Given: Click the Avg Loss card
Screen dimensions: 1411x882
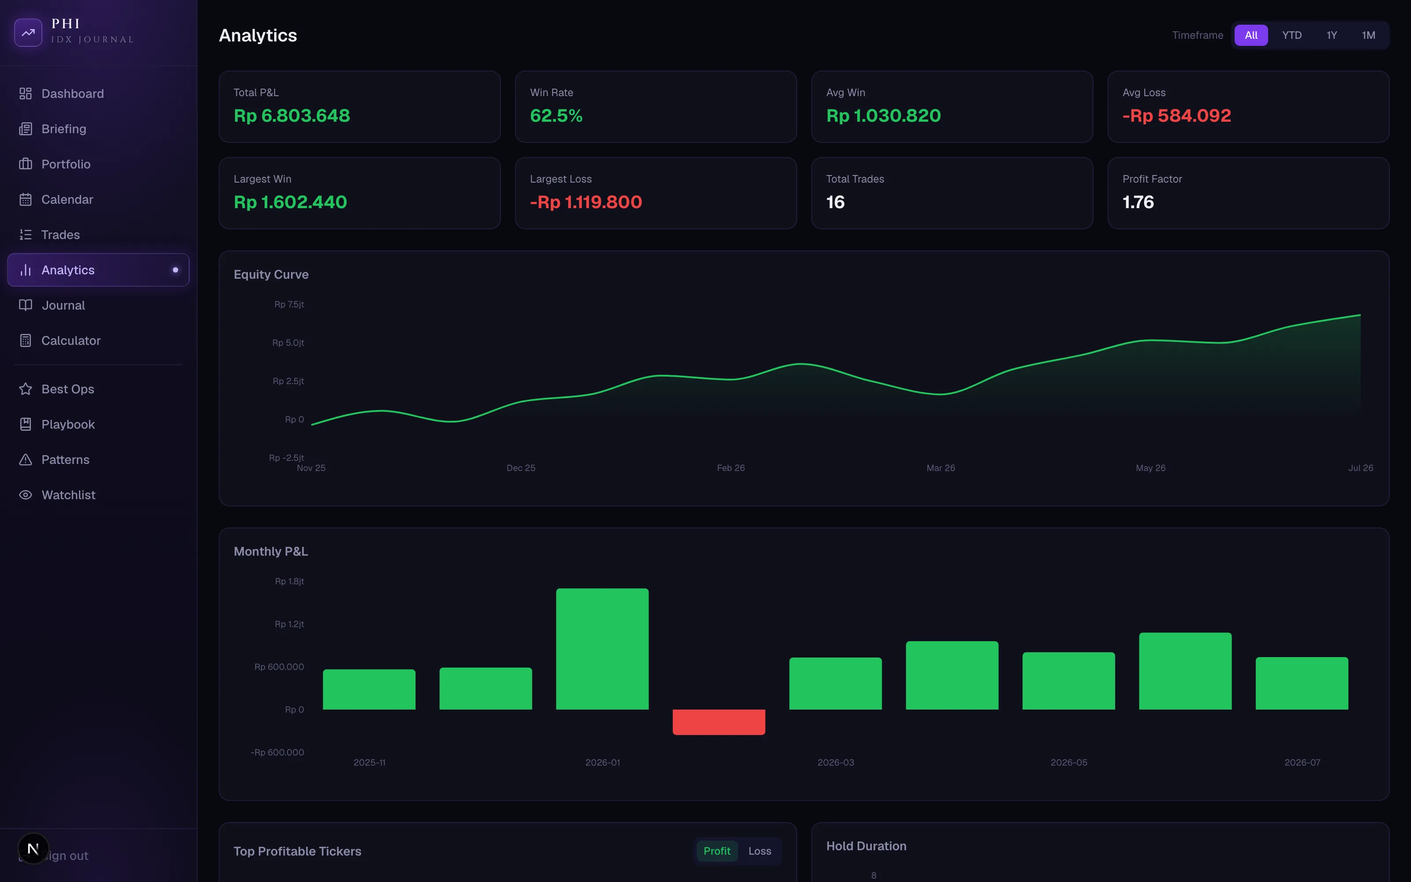Looking at the screenshot, I should pos(1248,107).
